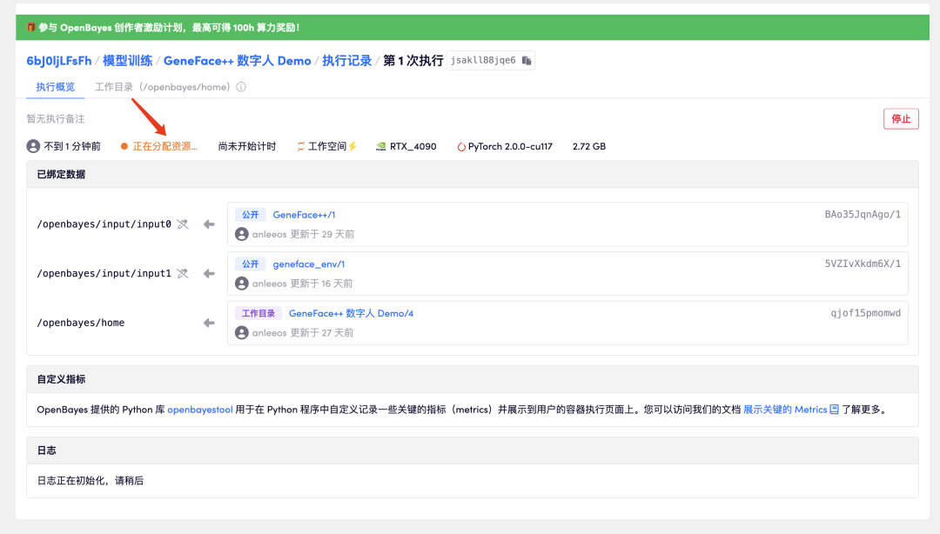Expand the info tooltip beside /openbayes/home tab
This screenshot has height=534, width=940.
click(x=240, y=87)
